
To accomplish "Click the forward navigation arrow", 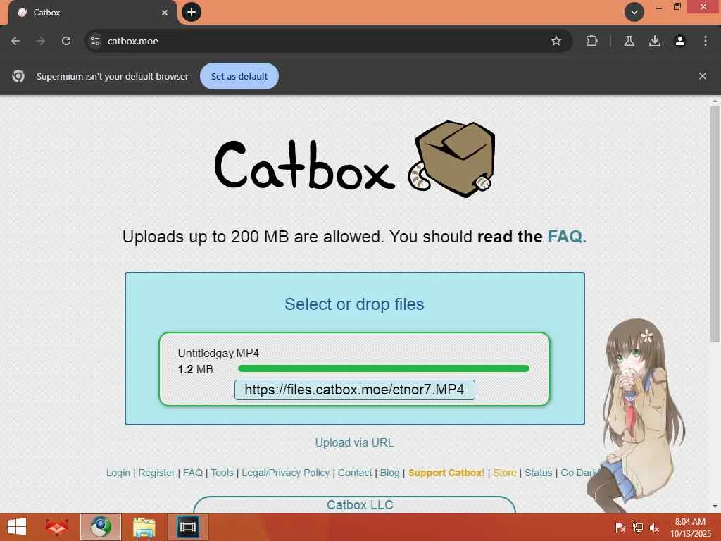I will pos(40,41).
